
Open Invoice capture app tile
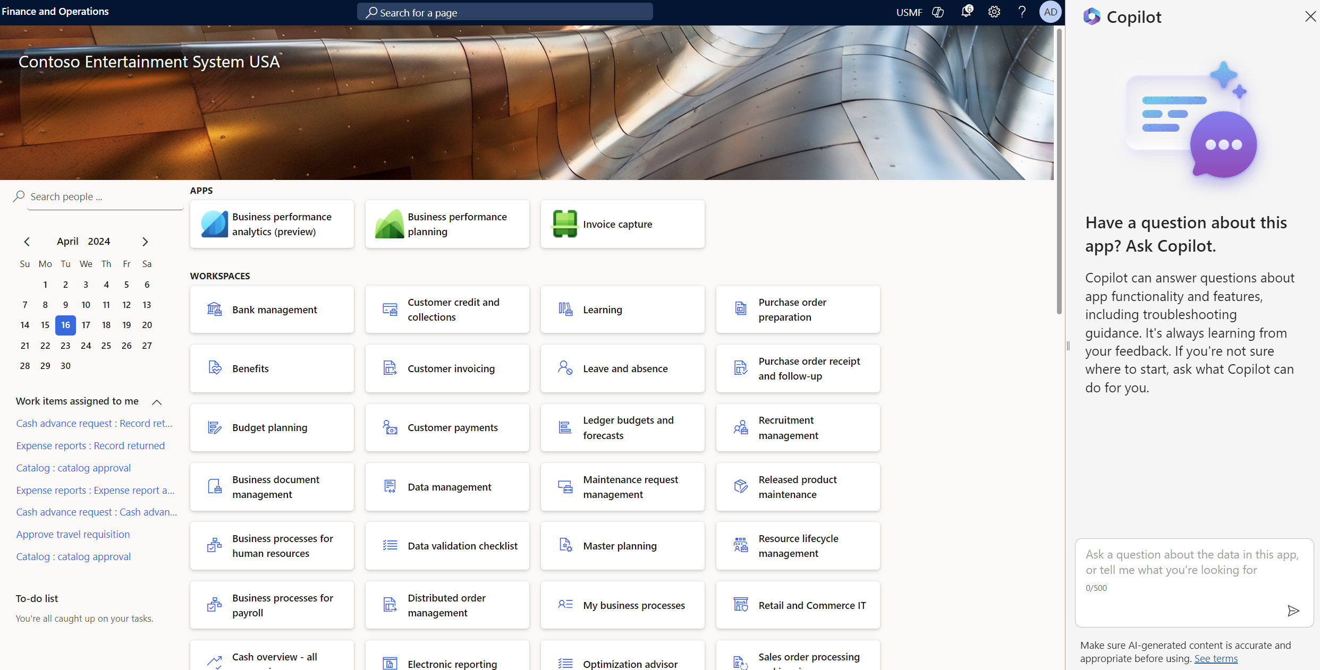(622, 224)
